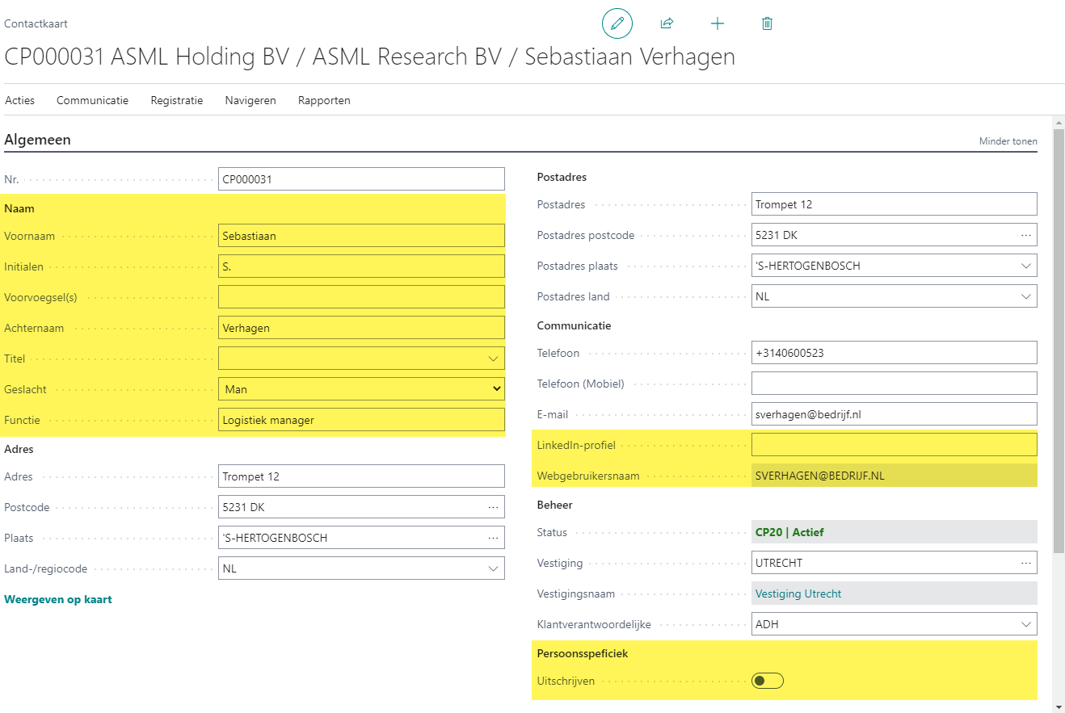The image size is (1065, 713).
Task: Open the Rapporten menu
Action: coord(324,101)
